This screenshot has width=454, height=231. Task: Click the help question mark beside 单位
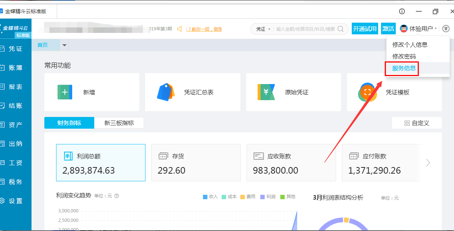tap(117, 196)
